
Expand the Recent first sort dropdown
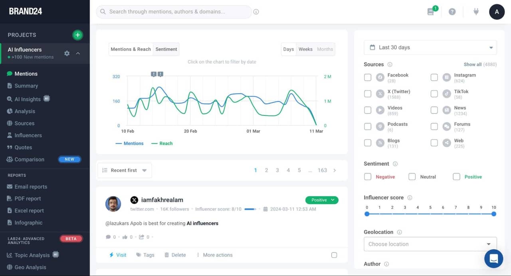125,170
